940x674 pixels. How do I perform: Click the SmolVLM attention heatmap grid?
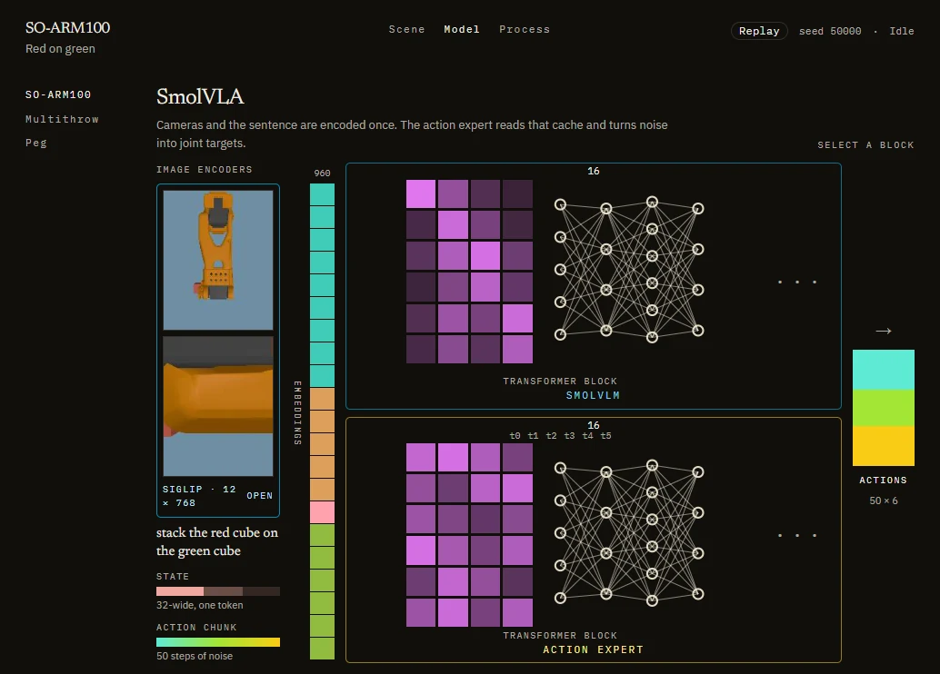[469, 272]
